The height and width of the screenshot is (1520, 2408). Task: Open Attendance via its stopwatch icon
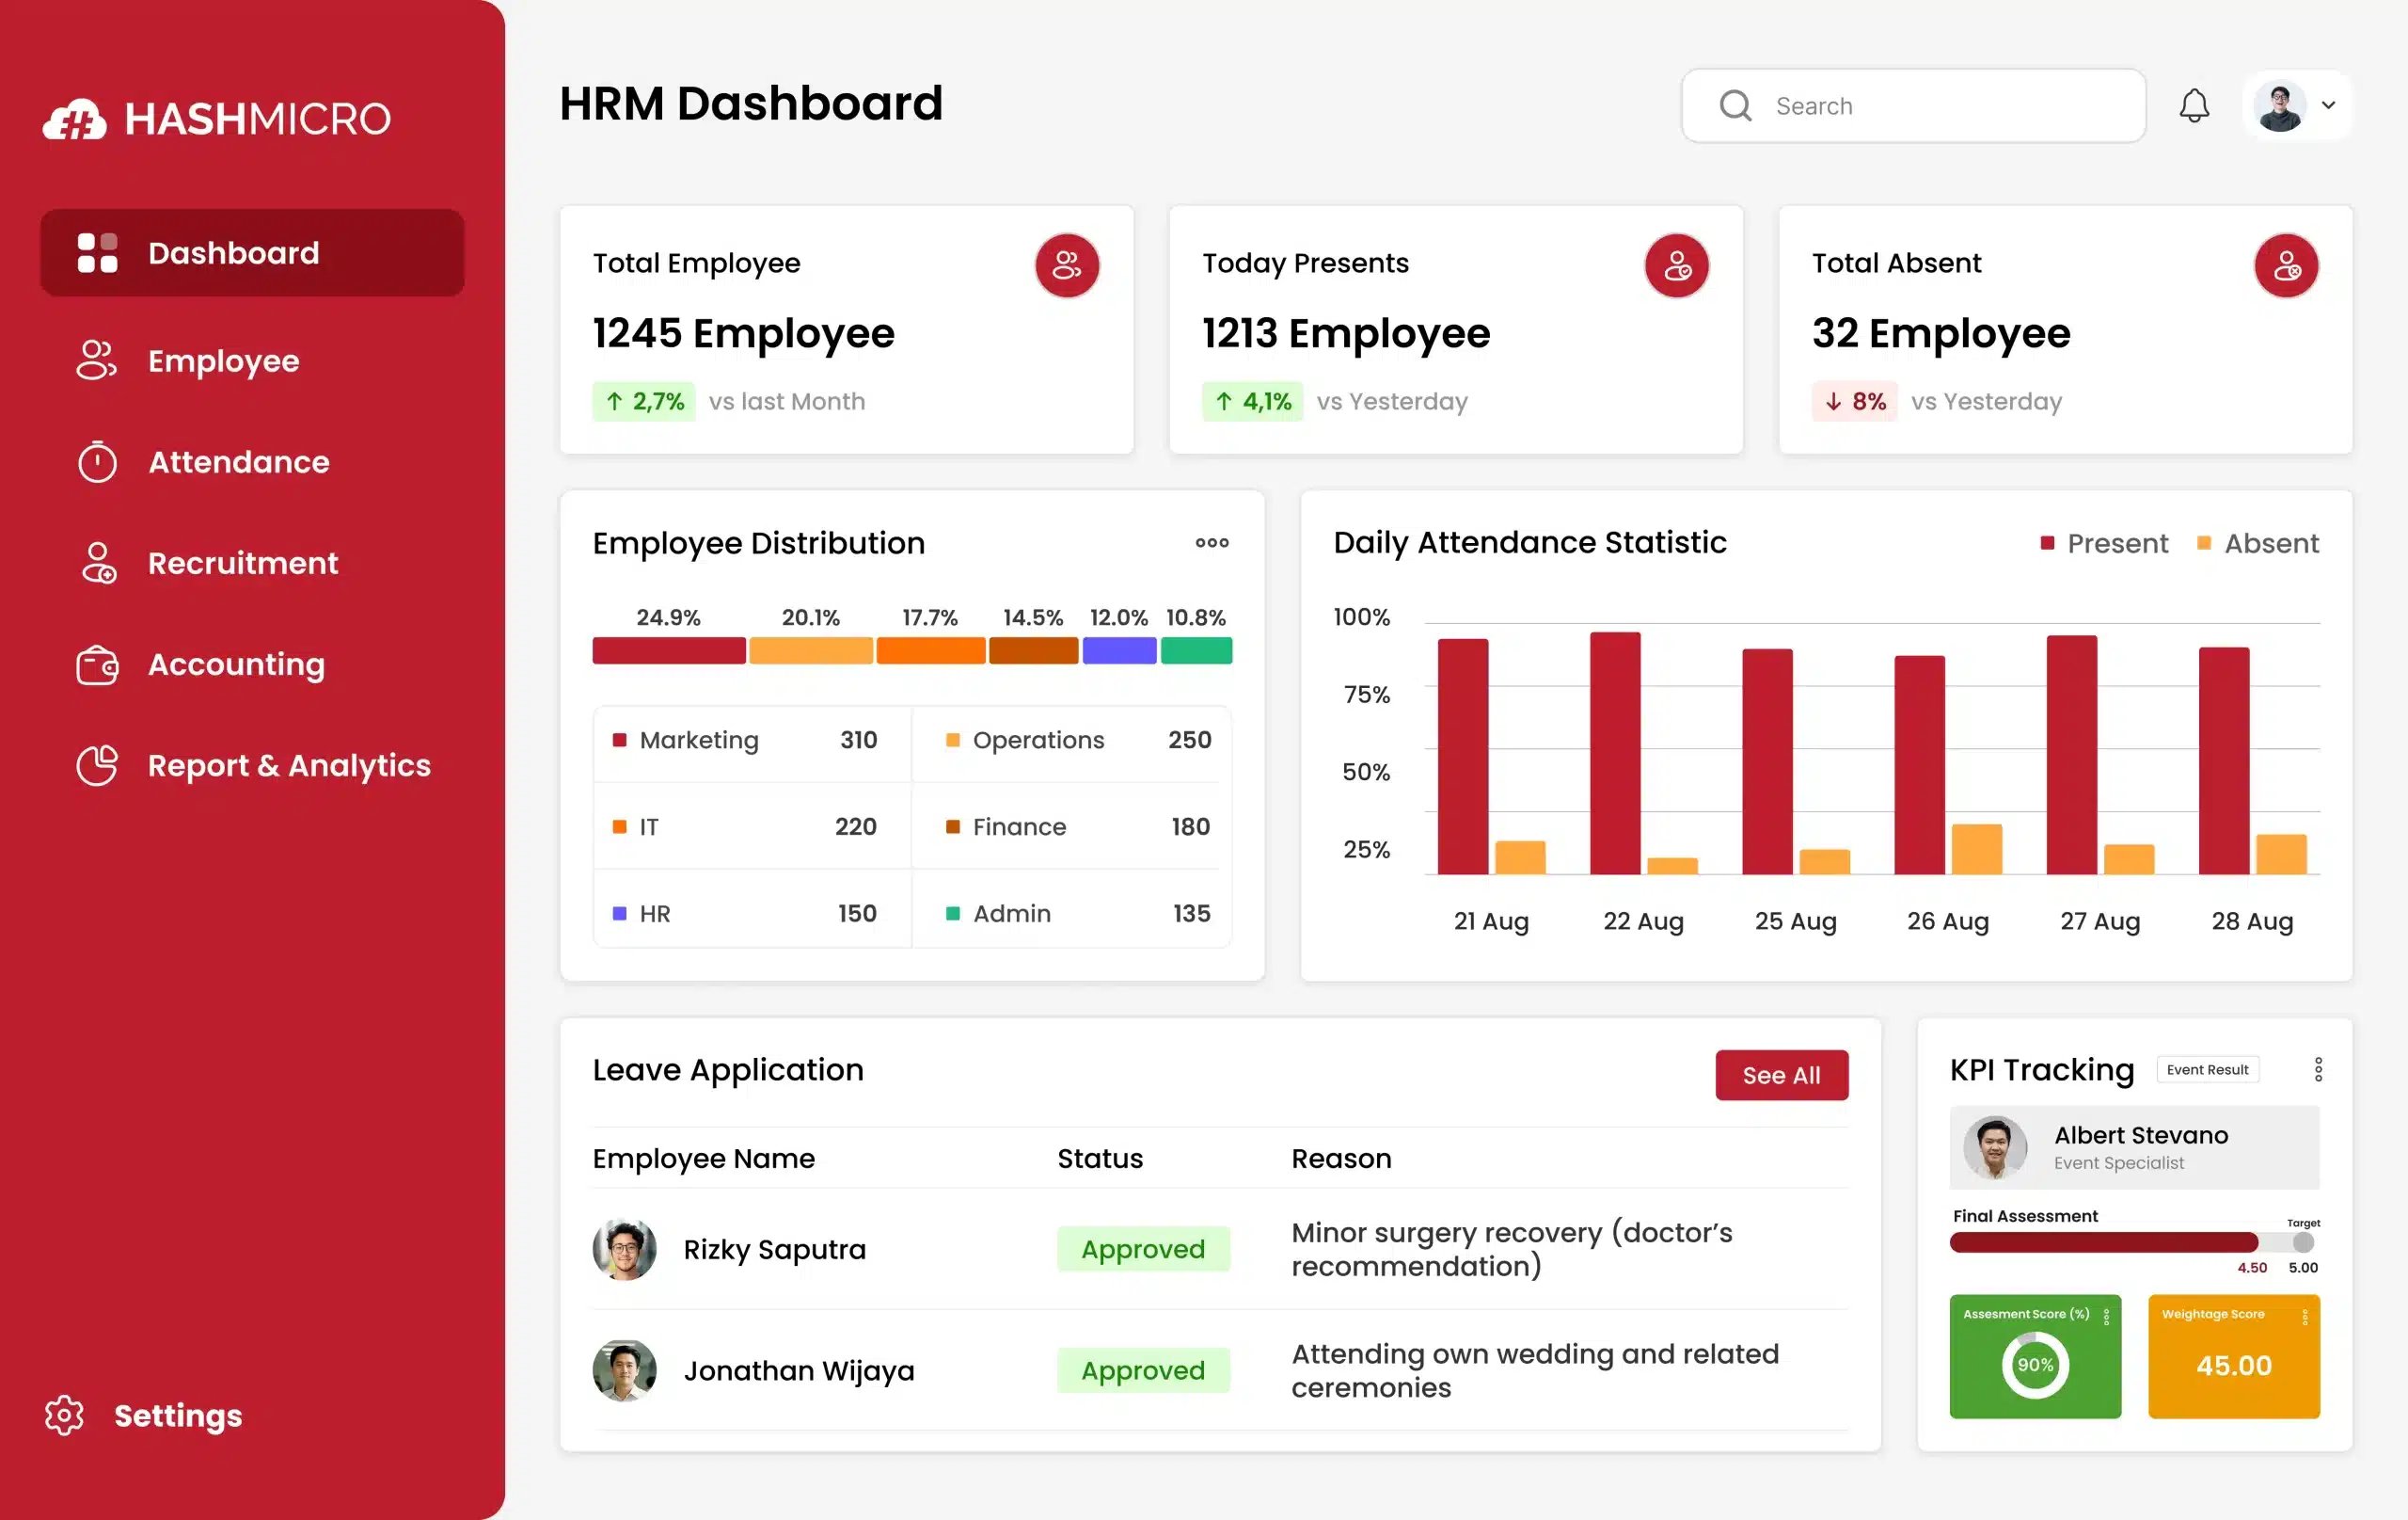96,461
